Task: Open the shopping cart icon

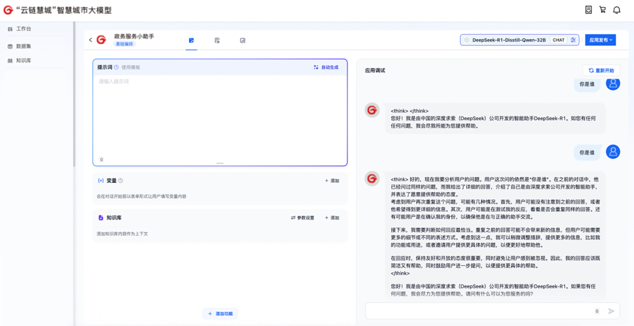Action: (602, 10)
